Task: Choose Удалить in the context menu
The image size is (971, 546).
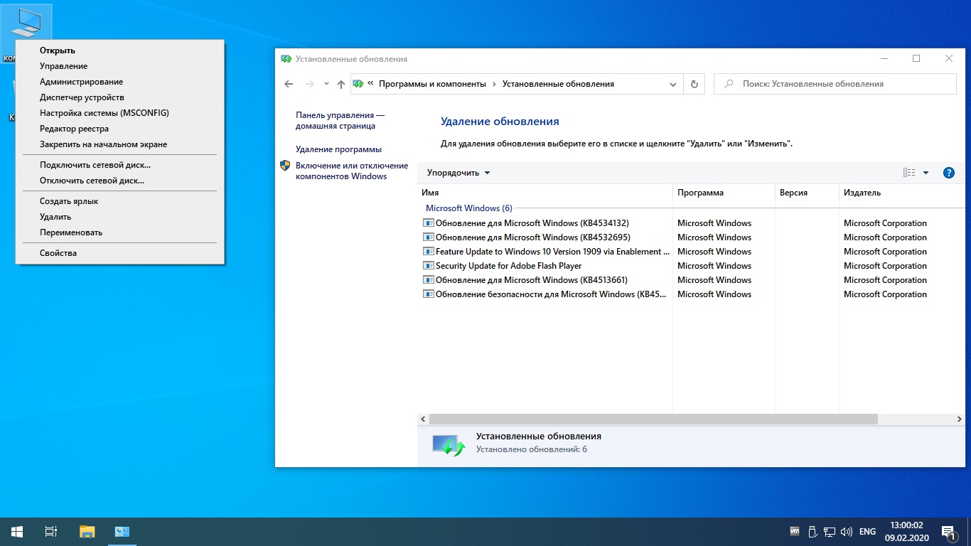Action: [119, 217]
